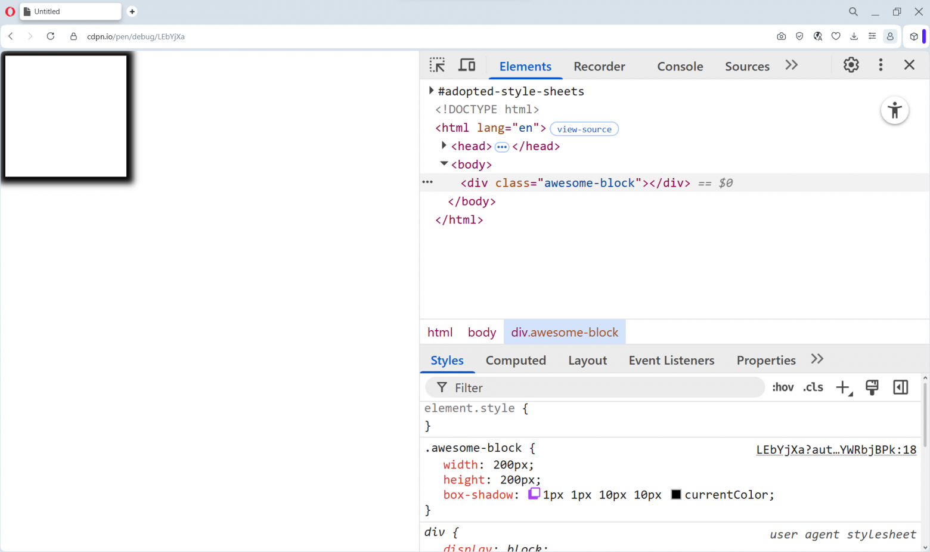
Task: Focus the styles Filter input
Action: [595, 387]
